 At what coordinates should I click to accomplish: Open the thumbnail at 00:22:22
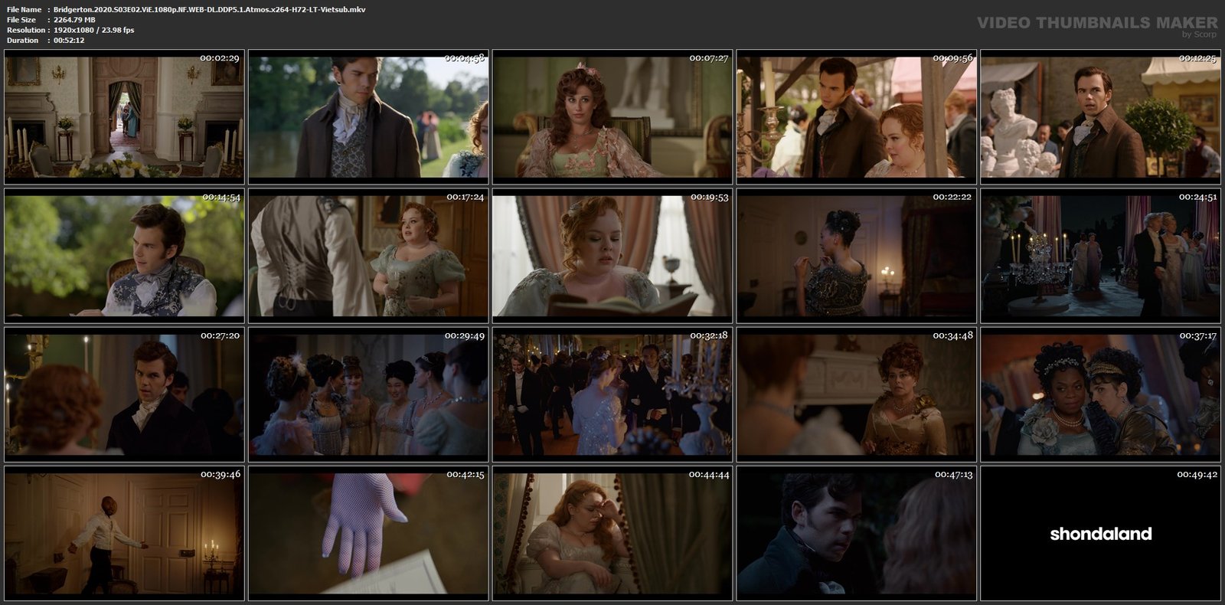(x=857, y=256)
